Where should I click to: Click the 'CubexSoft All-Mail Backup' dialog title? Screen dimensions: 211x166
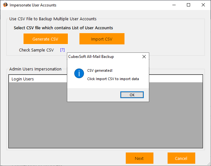click(x=91, y=57)
